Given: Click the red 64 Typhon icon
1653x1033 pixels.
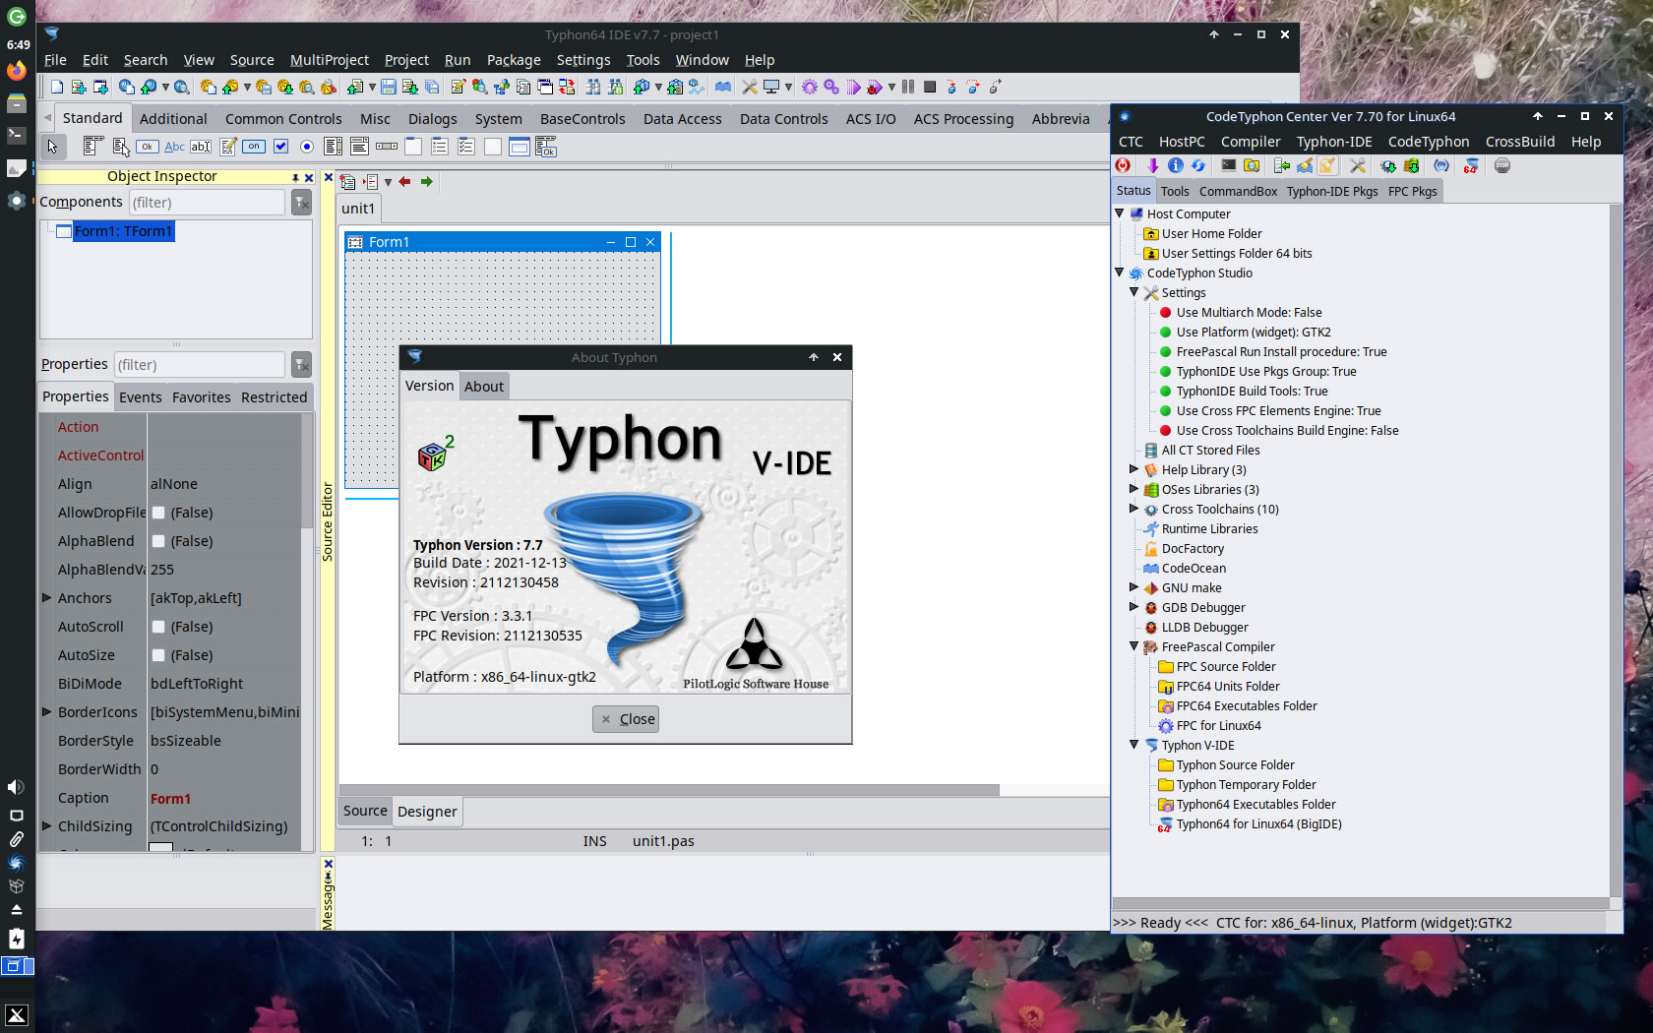Looking at the screenshot, I should 1471,165.
